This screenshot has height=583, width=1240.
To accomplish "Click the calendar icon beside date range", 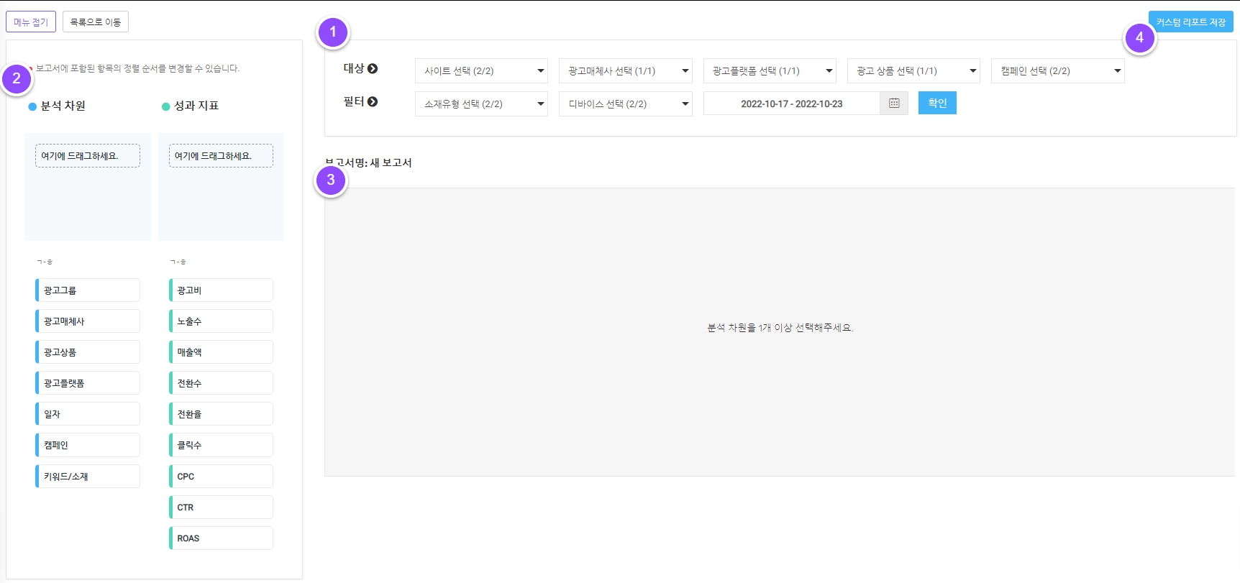I will click(894, 104).
